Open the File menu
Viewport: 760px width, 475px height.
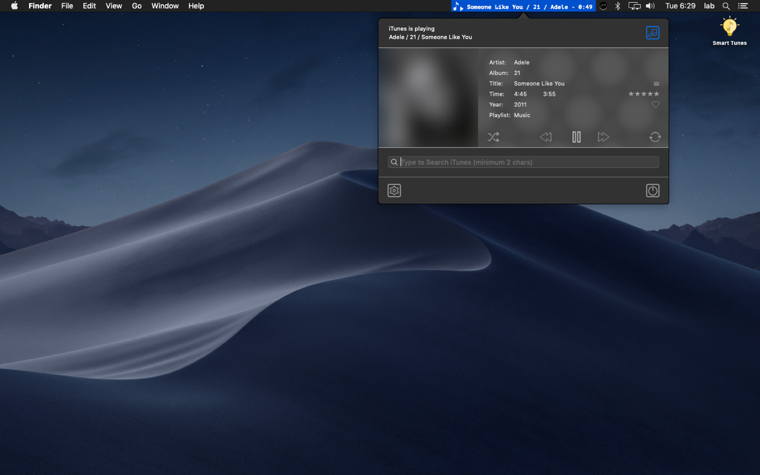click(67, 6)
